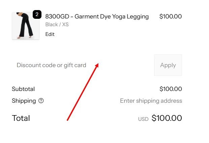Click the USD currency label
209x143 pixels.
point(143,119)
